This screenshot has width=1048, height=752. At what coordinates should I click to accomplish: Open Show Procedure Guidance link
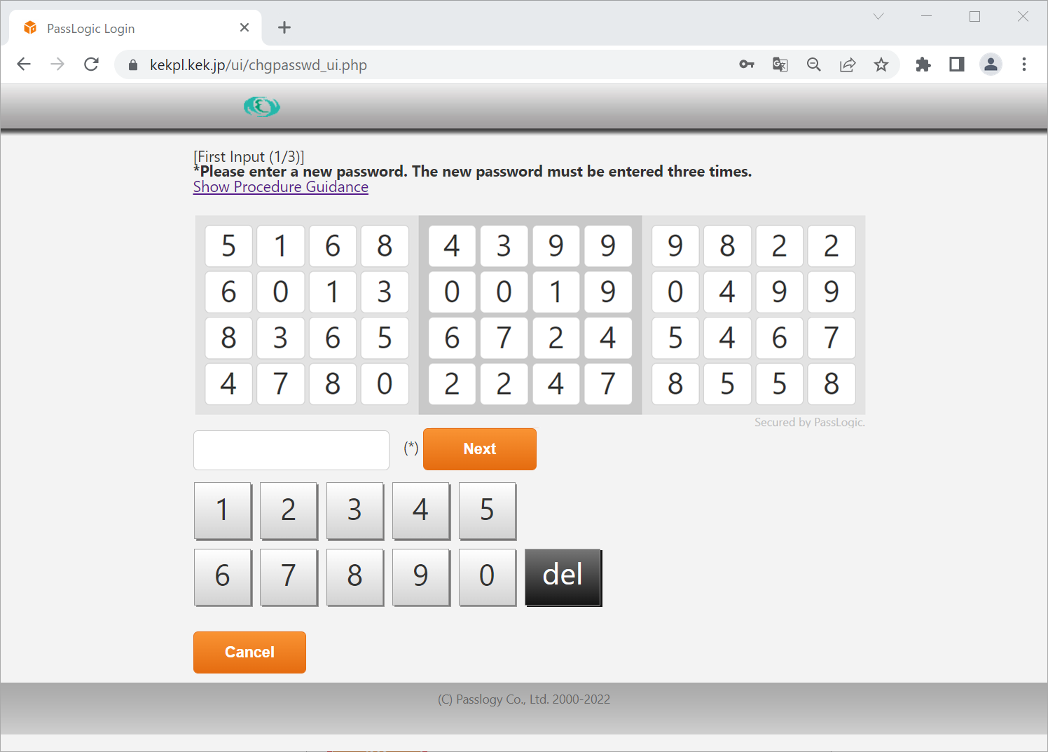(x=280, y=186)
